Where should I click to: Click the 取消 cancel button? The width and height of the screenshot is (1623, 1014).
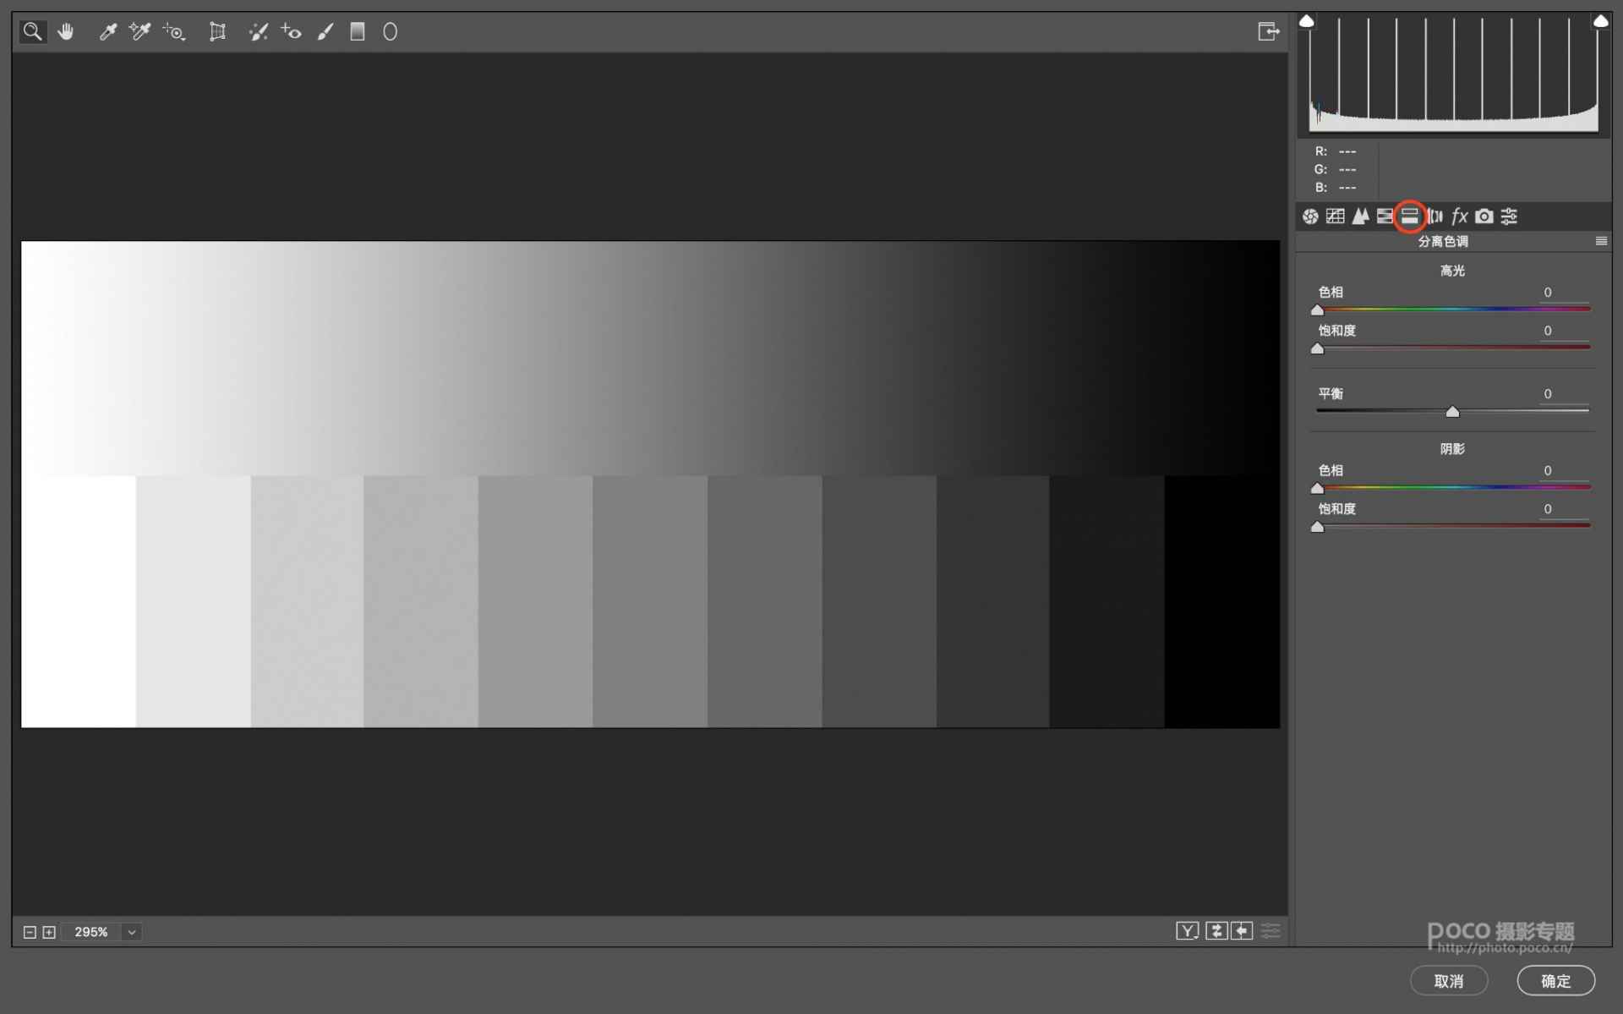point(1449,981)
